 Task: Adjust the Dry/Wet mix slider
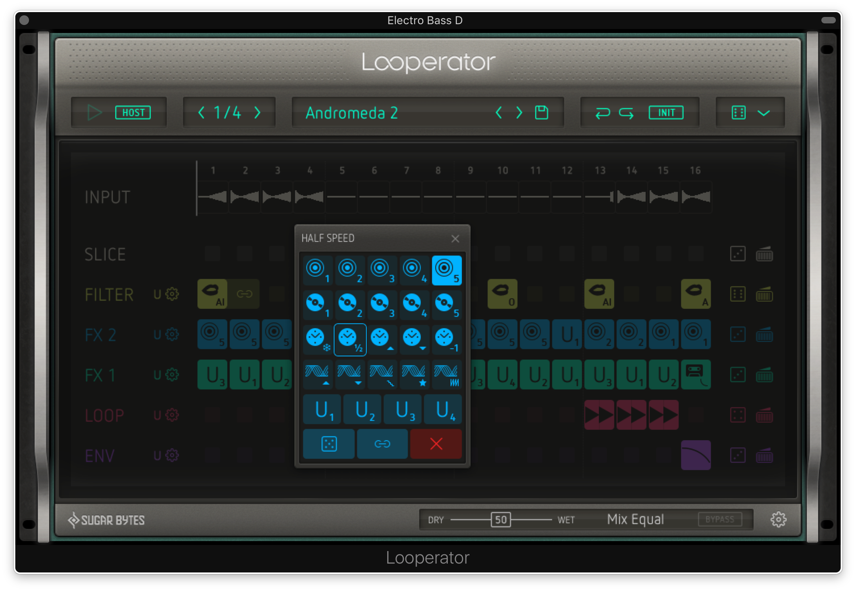tap(500, 520)
